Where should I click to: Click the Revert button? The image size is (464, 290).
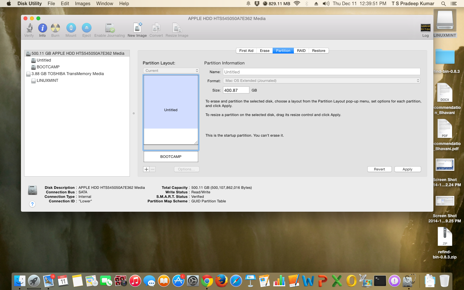point(380,169)
